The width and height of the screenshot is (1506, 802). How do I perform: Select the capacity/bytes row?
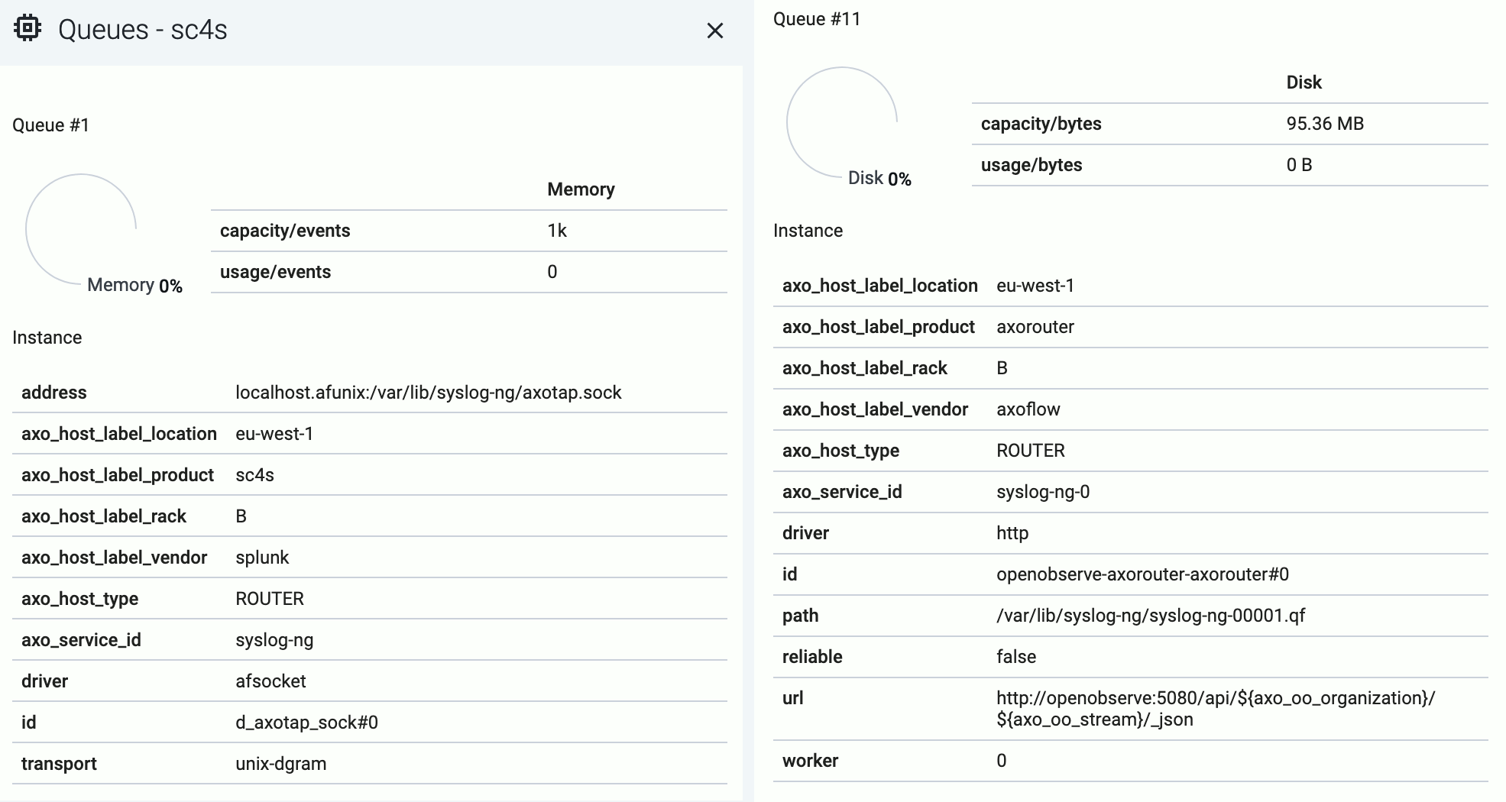point(1229,124)
